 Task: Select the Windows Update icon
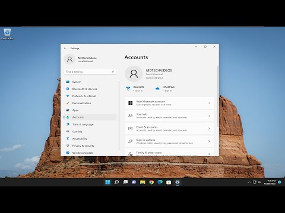(68, 153)
